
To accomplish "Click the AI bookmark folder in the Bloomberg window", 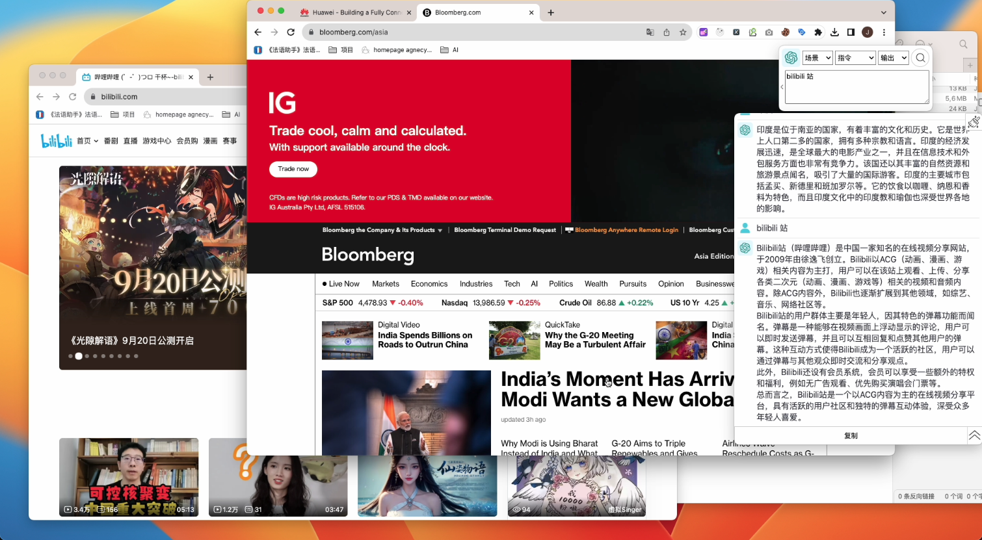I will point(449,50).
